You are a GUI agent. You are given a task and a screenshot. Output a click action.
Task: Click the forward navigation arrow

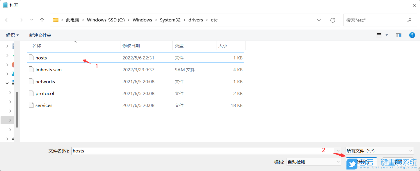tap(20, 20)
